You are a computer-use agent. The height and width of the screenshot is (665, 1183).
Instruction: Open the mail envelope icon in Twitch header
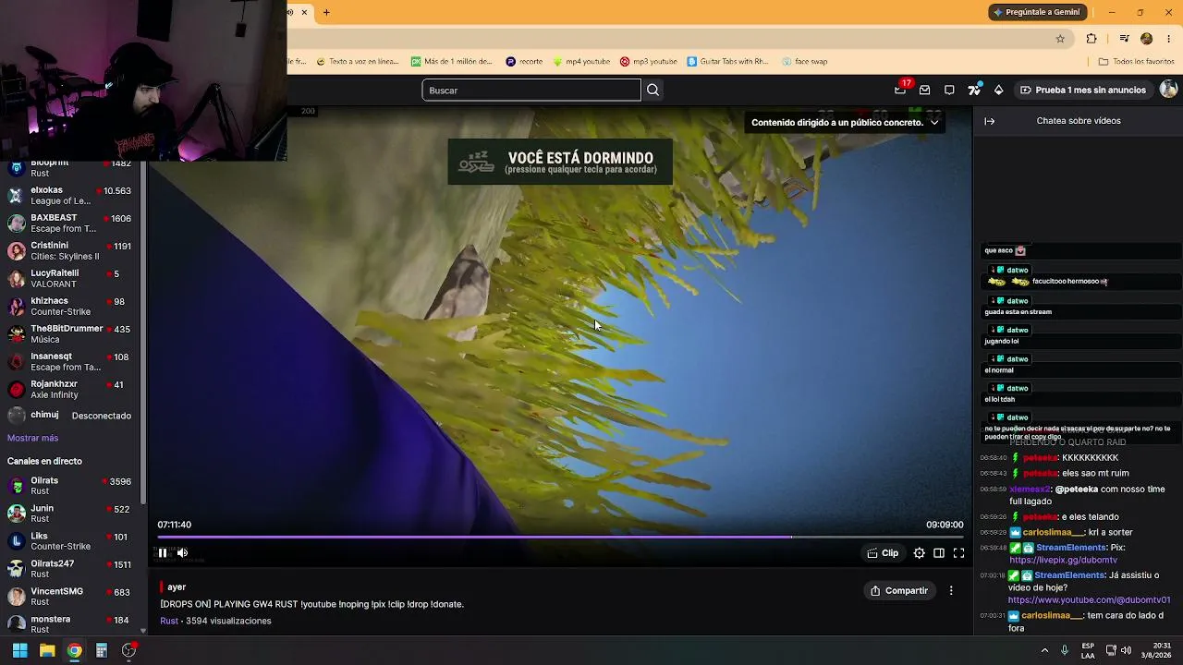925,90
